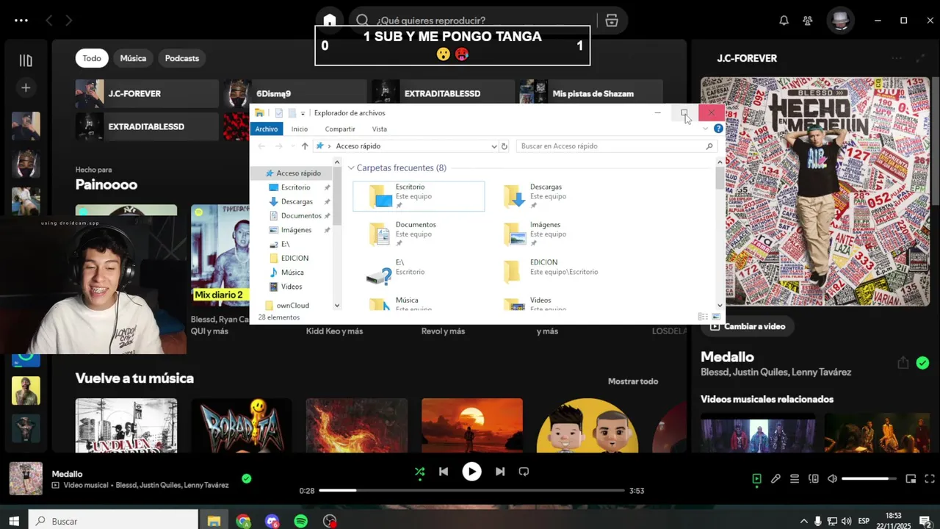Open Spotify three-dot menu at top left
Viewport: 940px width, 529px height.
(x=21, y=21)
